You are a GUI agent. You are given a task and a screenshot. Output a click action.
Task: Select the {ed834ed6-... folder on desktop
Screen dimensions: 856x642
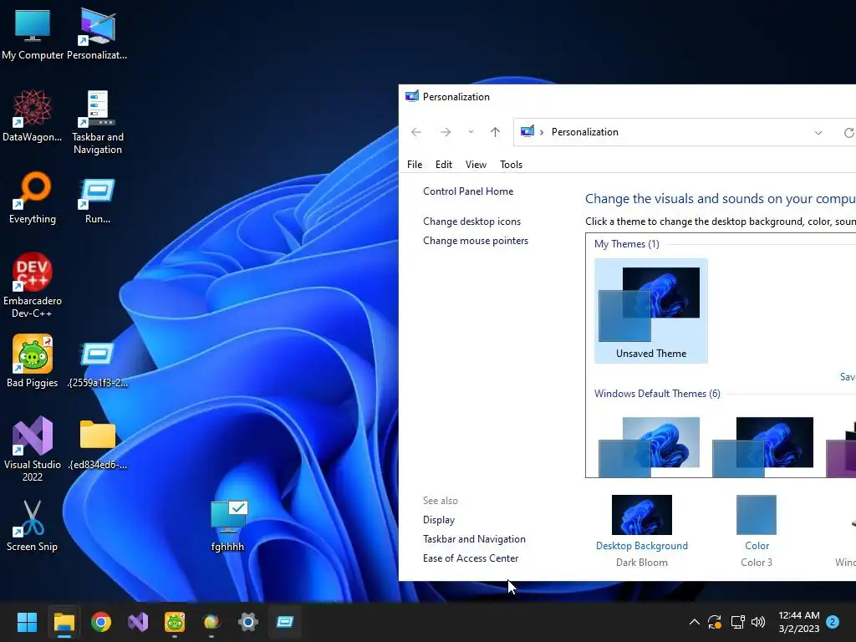point(98,445)
